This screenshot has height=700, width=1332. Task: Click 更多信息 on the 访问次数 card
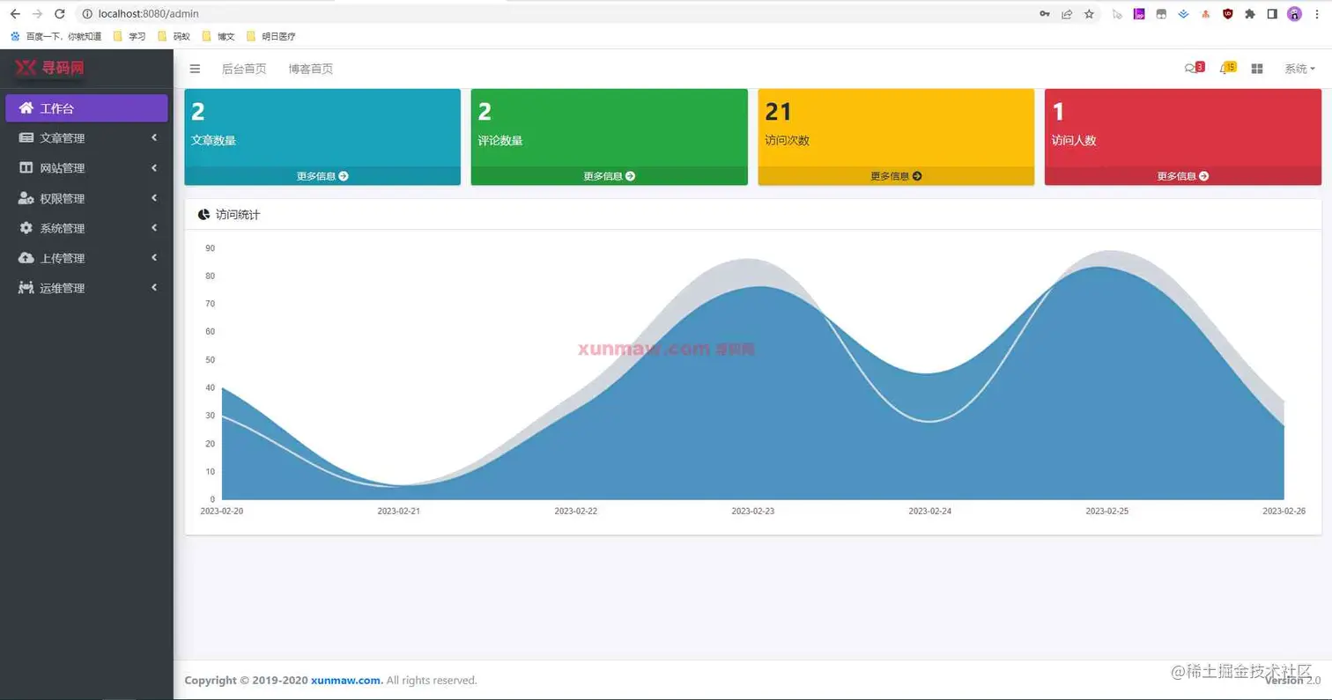coord(896,176)
